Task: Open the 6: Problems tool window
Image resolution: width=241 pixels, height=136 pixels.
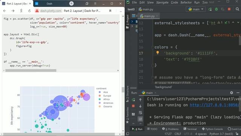Action: [171, 129]
